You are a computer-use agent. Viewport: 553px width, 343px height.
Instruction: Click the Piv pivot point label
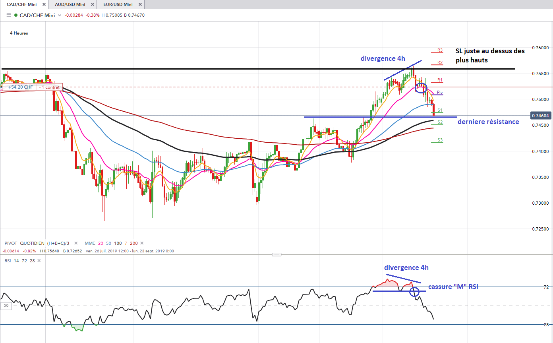pyautogui.click(x=440, y=92)
